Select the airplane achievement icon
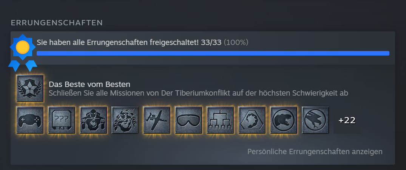The width and height of the screenshot is (406, 170). tap(157, 120)
